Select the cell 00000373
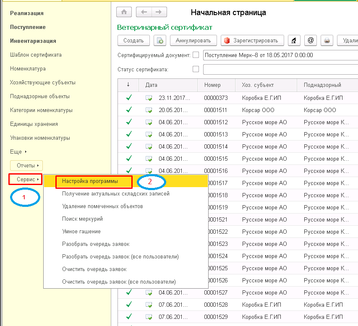Screen dimensions: 358x326 pyautogui.click(x=216, y=98)
